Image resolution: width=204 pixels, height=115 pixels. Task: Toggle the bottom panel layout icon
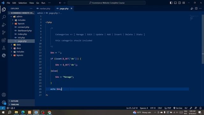coord(175,3)
